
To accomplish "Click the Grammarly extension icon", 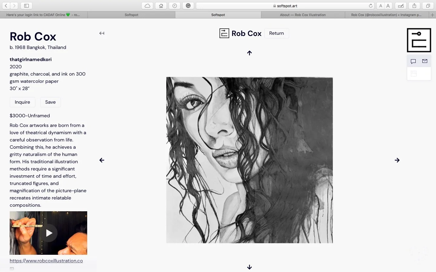I will [188, 6].
